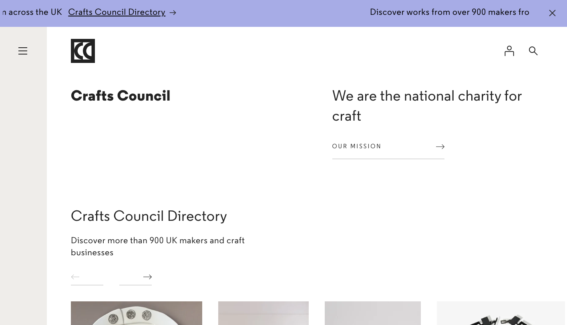
Task: Click 'We are the national charity for craft'
Action: tap(427, 106)
